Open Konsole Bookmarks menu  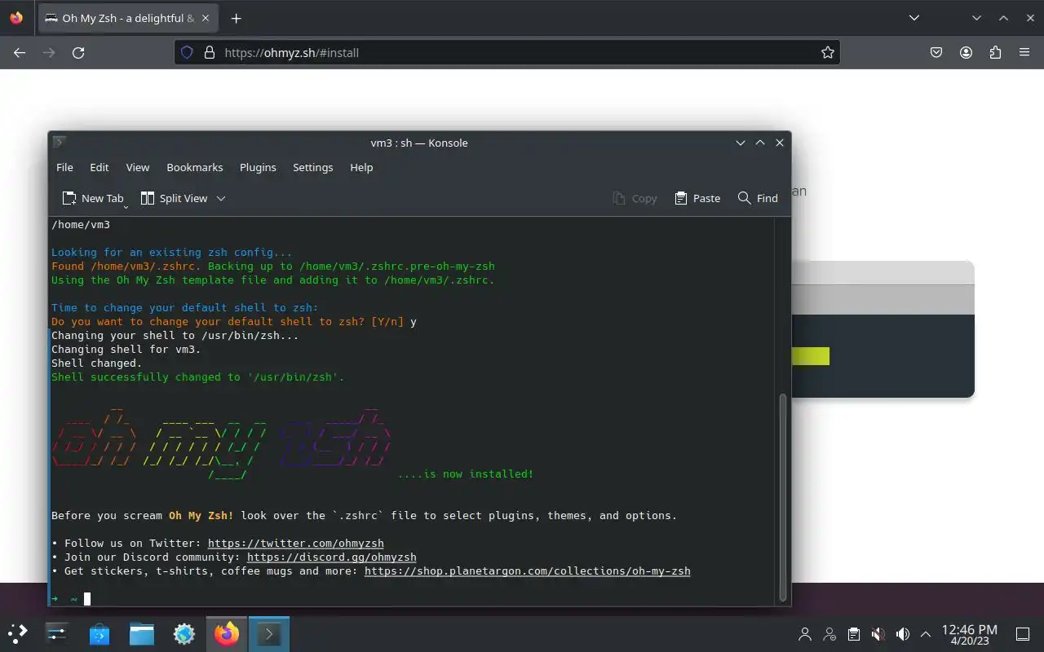pyautogui.click(x=195, y=167)
